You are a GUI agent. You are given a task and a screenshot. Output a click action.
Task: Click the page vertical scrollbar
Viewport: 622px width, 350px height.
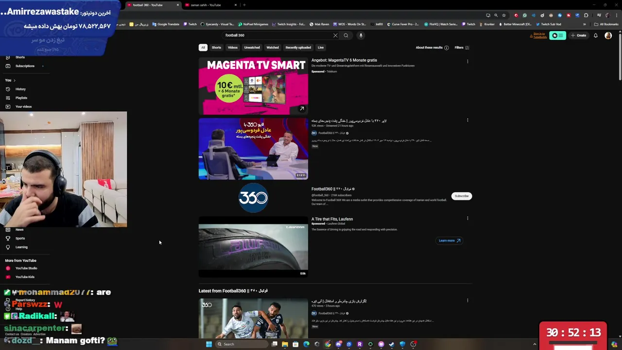620,56
